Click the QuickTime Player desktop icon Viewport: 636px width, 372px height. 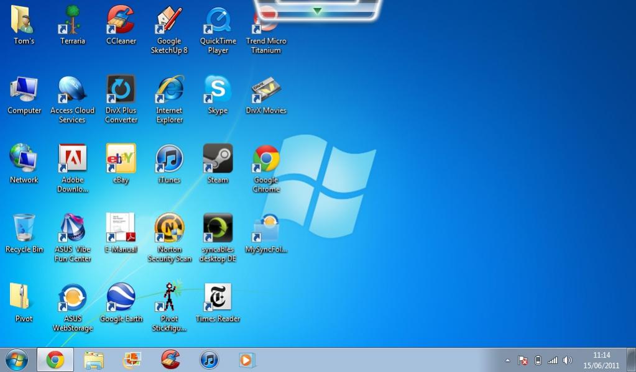pyautogui.click(x=218, y=21)
